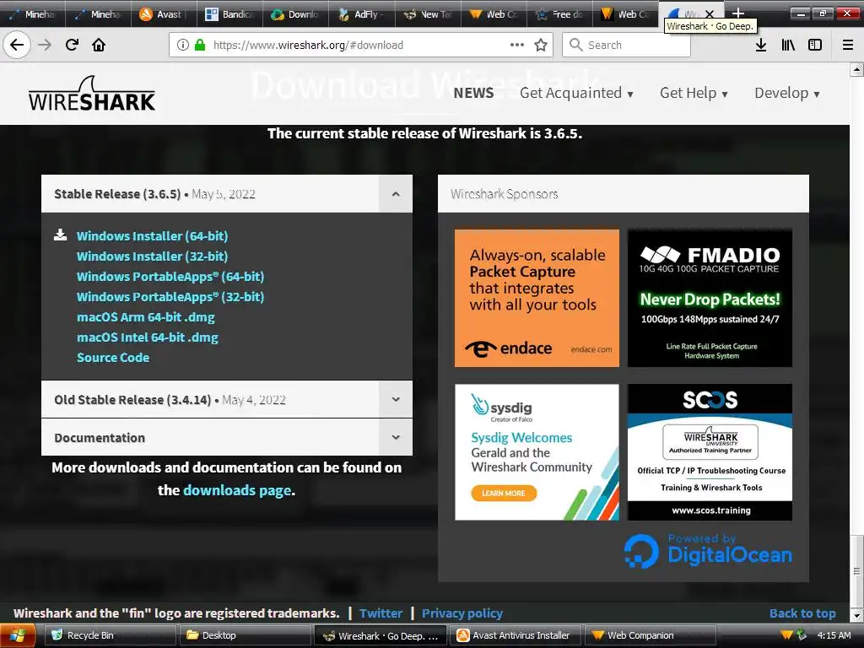Open the Twitter footer link

(381, 613)
